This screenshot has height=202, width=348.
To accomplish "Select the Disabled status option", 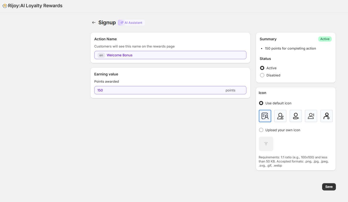I will (262, 75).
